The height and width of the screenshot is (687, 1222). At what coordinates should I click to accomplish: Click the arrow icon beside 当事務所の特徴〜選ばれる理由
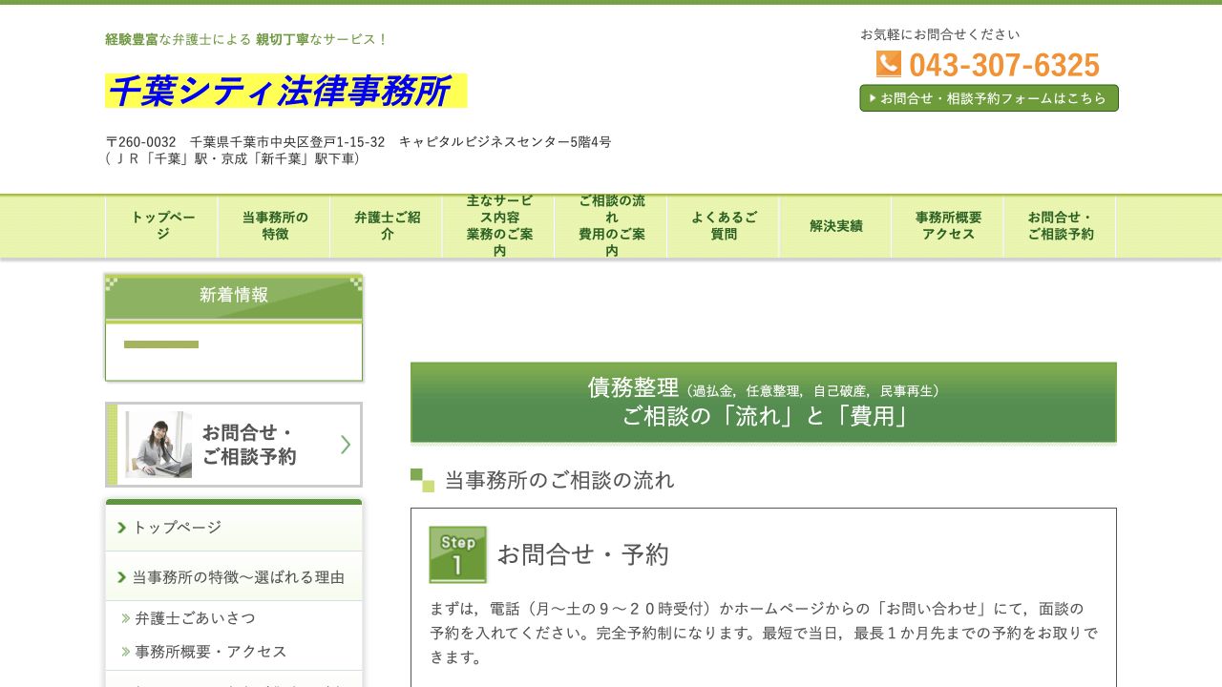[121, 577]
